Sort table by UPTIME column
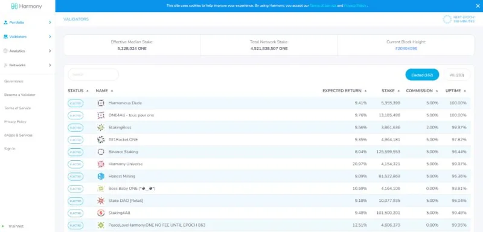This screenshot has width=483, height=232. (456, 91)
